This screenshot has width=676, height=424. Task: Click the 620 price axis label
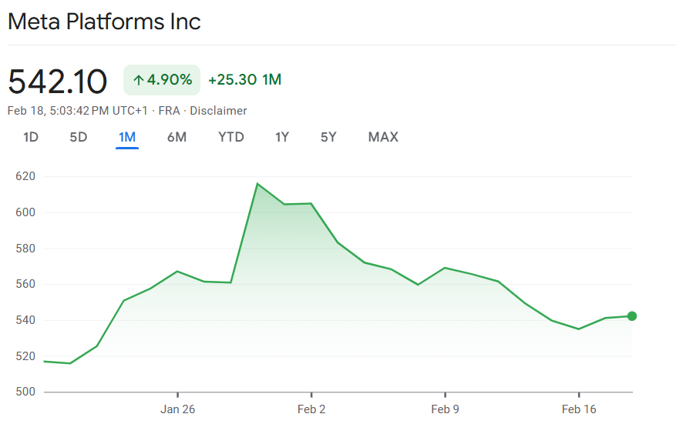(x=25, y=176)
